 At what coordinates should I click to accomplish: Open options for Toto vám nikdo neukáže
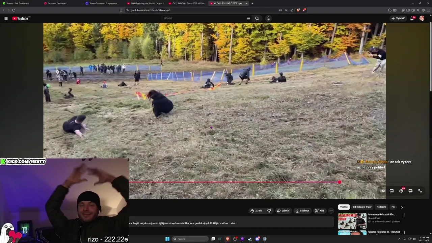click(x=404, y=215)
